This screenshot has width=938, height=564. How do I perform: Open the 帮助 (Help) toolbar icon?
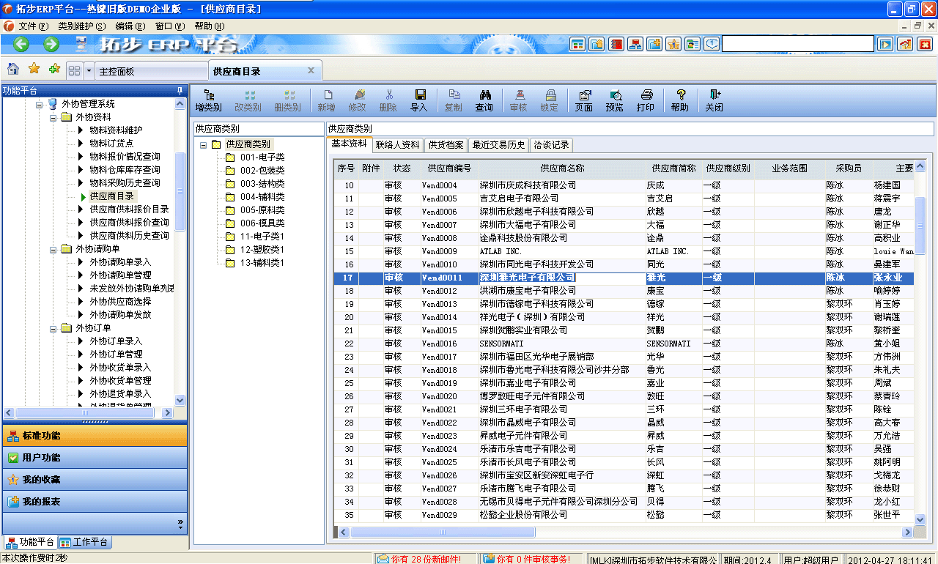tap(679, 99)
